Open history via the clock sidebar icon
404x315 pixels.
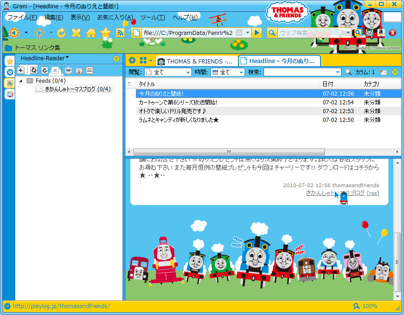pos(9,72)
